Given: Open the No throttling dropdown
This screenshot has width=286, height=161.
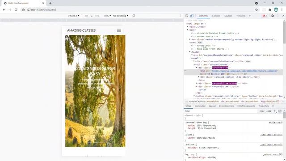Looking at the screenshot, I should pyautogui.click(x=121, y=16).
